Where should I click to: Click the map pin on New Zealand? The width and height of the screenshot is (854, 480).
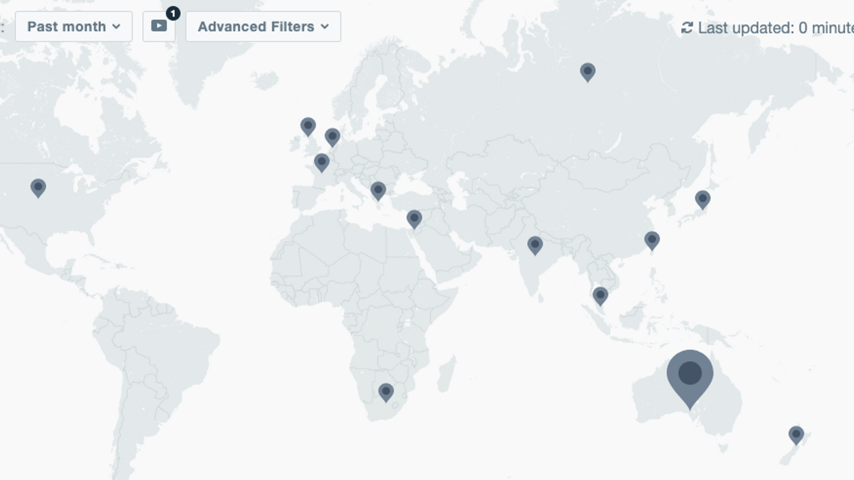[796, 434]
